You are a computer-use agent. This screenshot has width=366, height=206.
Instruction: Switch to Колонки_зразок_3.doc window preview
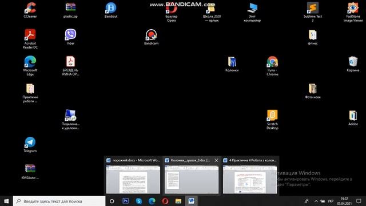(192, 175)
